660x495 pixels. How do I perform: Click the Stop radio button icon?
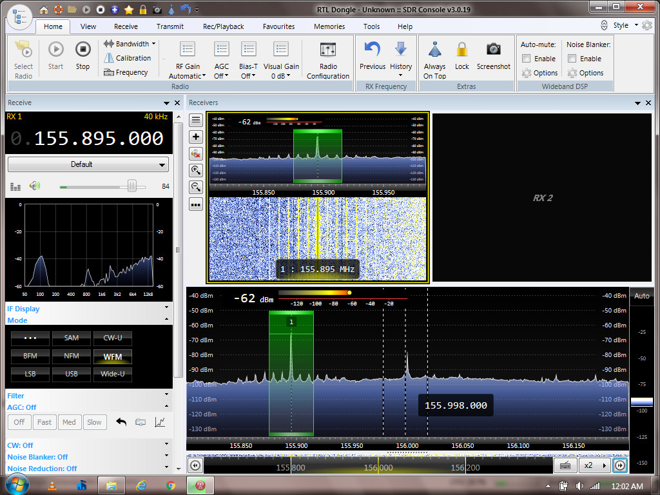[x=82, y=50]
